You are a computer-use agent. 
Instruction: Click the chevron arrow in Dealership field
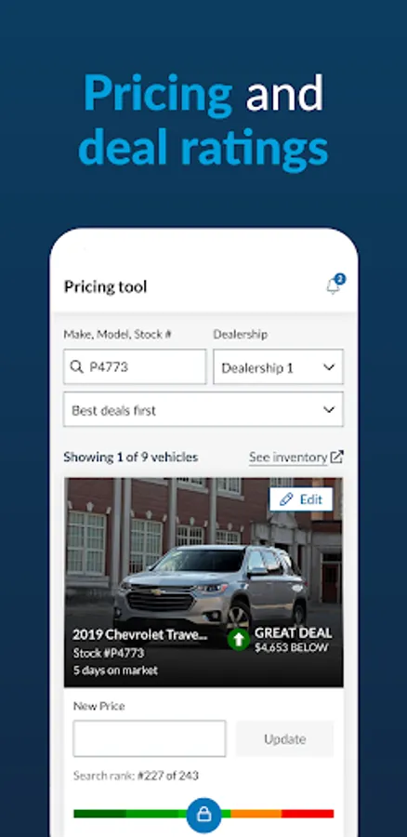(329, 367)
